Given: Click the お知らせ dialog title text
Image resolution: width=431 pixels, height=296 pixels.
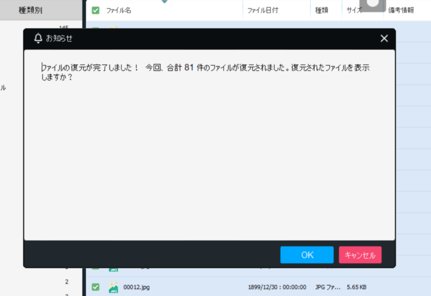Looking at the screenshot, I should 59,39.
